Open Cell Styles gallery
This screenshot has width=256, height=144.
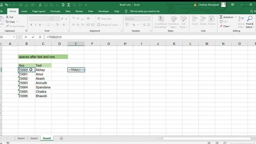[x=183, y=22]
